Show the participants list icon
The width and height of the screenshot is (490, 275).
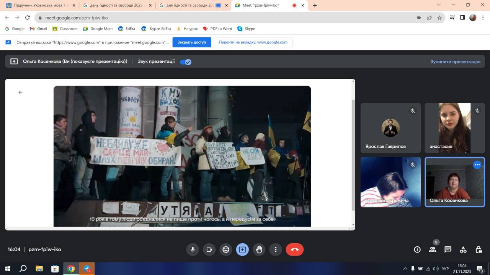pyautogui.click(x=433, y=249)
